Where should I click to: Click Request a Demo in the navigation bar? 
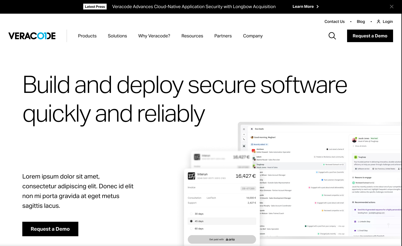[370, 36]
